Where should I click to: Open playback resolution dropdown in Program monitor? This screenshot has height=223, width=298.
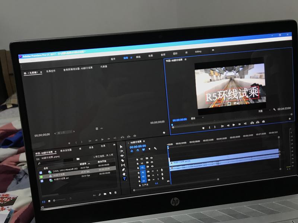[x=264, y=110]
